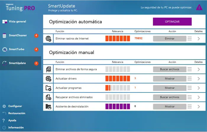Expand details chevron for Eliminar rastros de Internet
The height and width of the screenshot is (132, 207).
coord(199,39)
